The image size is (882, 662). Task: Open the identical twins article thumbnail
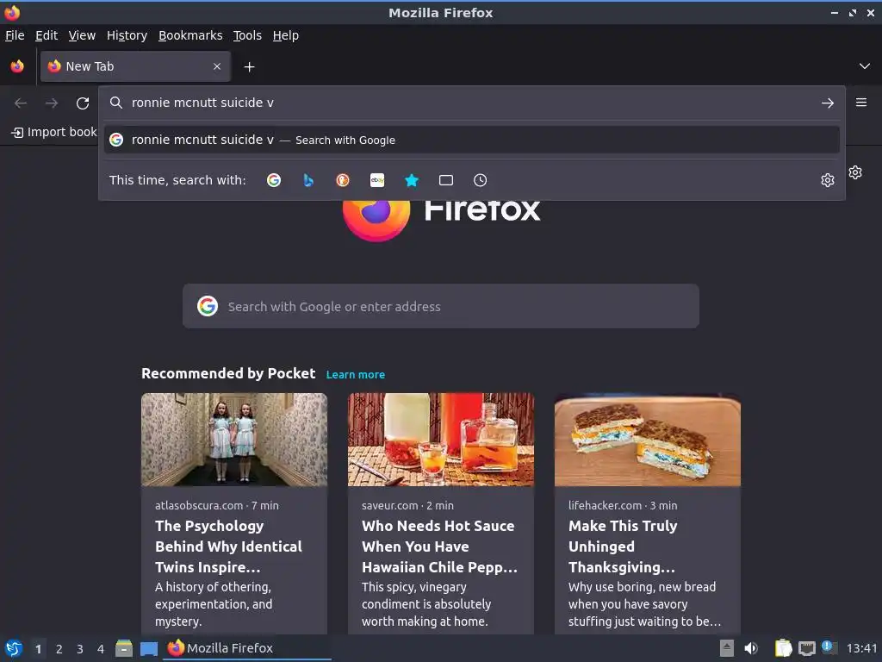coord(234,440)
